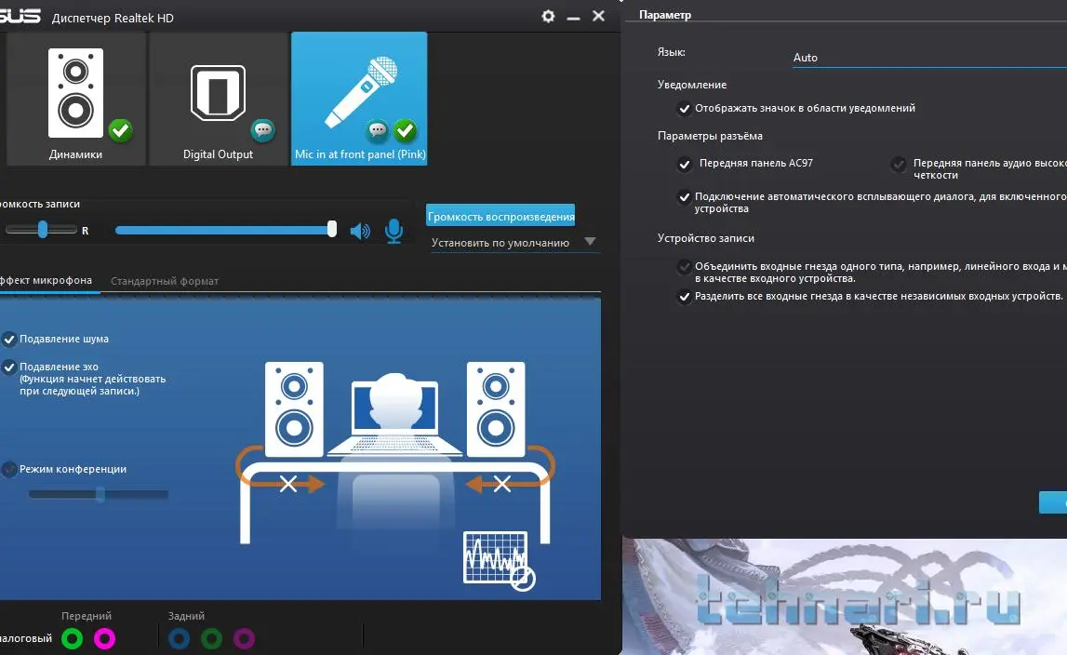Image resolution: width=1067 pixels, height=655 pixels.
Task: Adjust the Режим конференции slider
Action: pos(99,494)
